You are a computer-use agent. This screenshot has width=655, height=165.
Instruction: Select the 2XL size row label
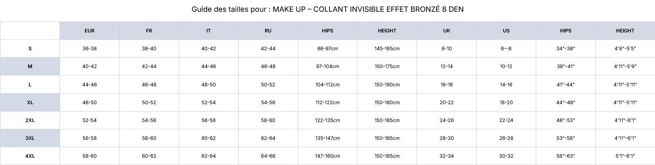click(30, 120)
